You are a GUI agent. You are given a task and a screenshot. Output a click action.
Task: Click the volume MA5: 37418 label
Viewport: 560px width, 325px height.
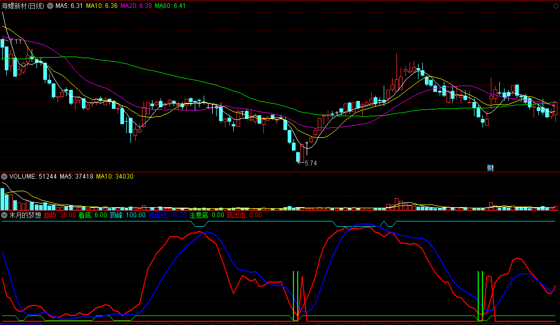click(77, 177)
